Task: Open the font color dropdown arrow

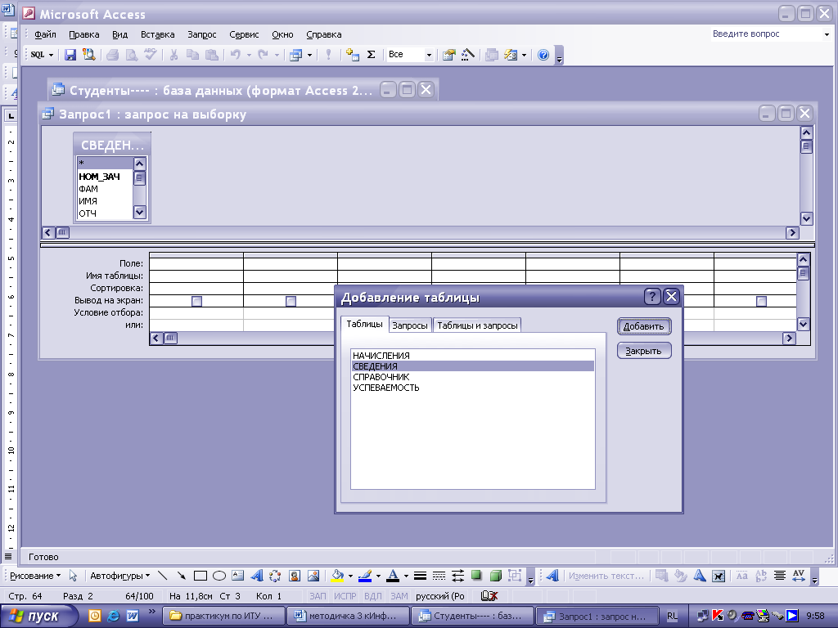Action: 406,576
